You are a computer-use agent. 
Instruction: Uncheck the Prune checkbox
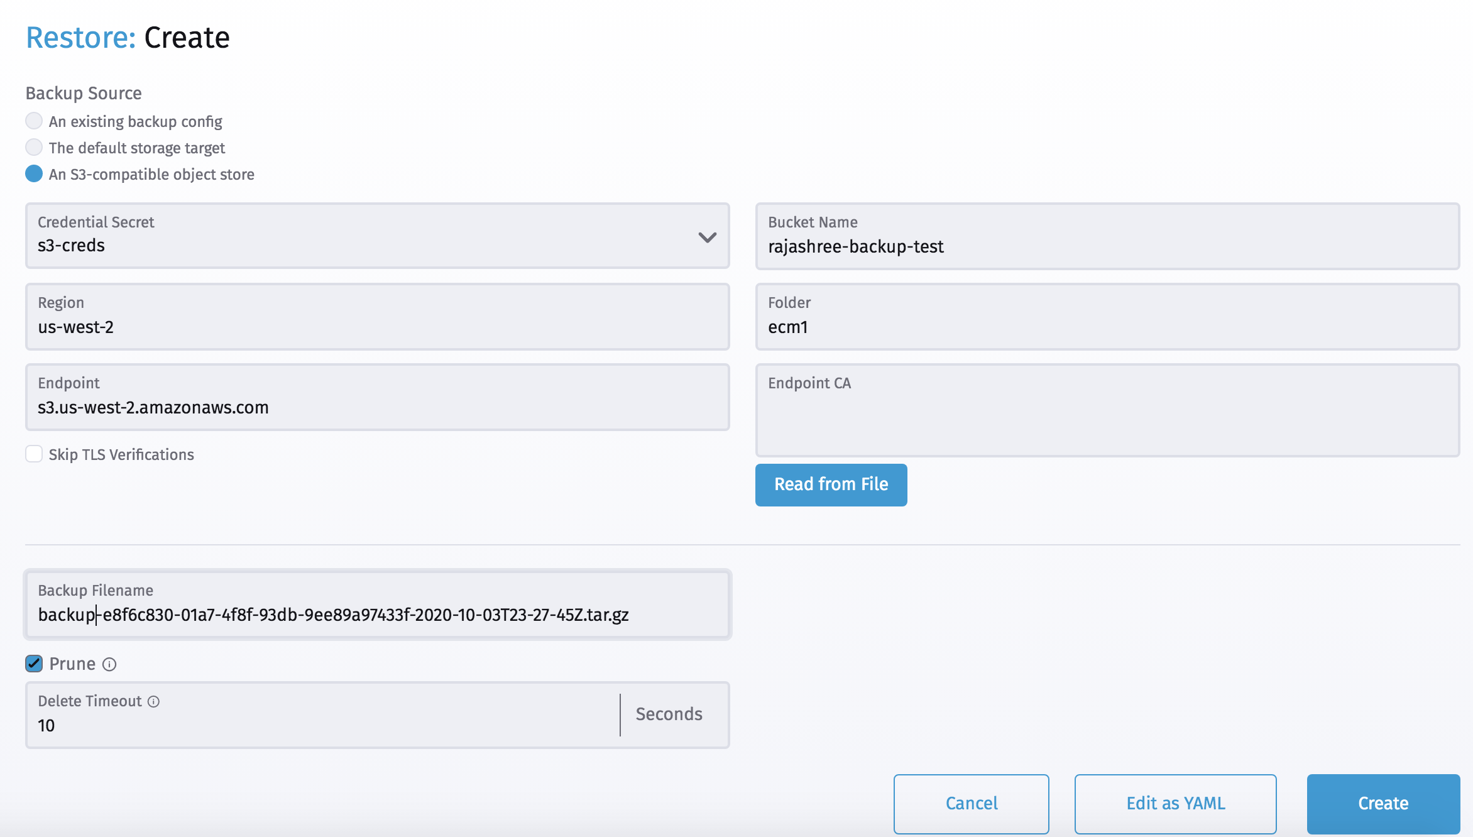(x=34, y=664)
